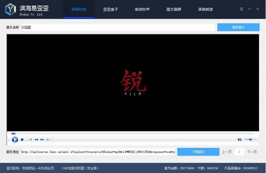Focus the 音乐名称 input field
The image size is (266, 173).
(x=118, y=28)
